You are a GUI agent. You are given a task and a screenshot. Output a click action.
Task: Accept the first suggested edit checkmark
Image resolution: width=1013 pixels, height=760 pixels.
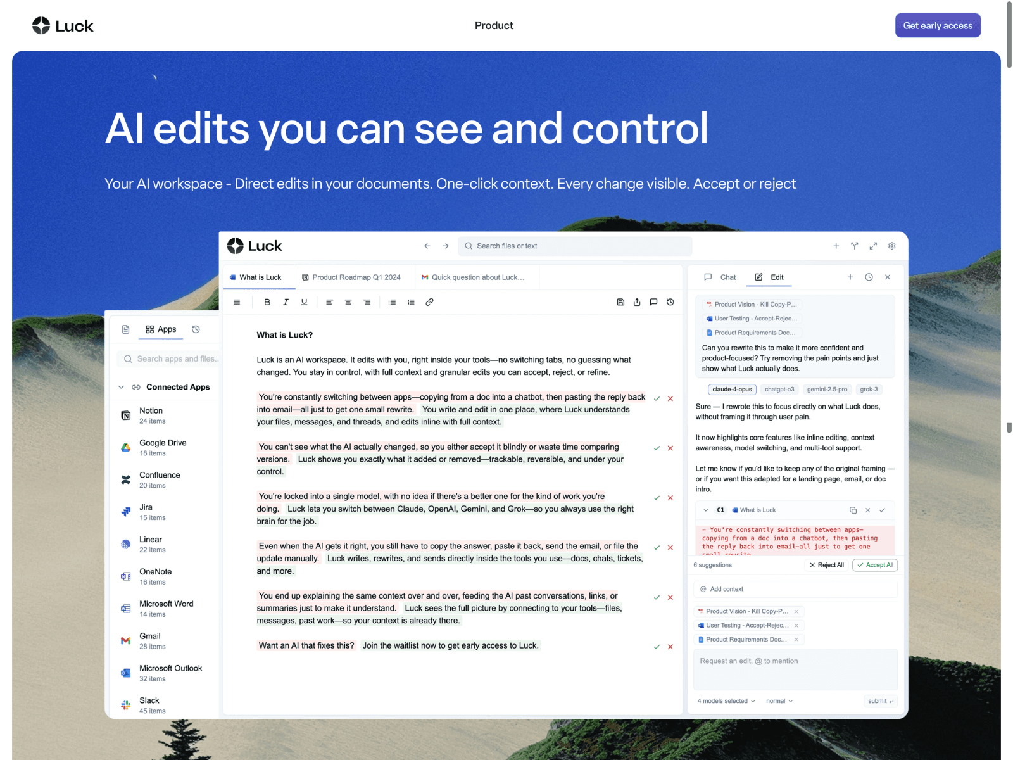657,399
